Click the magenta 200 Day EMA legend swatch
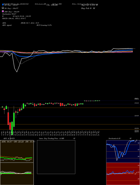140x185 pixels. tap(3, 11)
